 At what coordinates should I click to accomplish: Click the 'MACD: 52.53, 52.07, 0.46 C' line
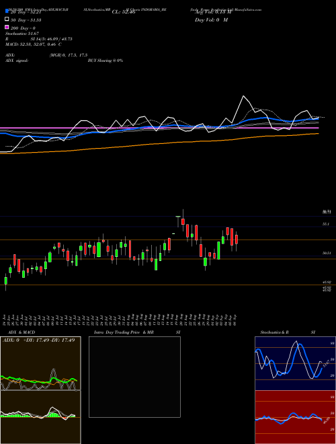point(34,44)
